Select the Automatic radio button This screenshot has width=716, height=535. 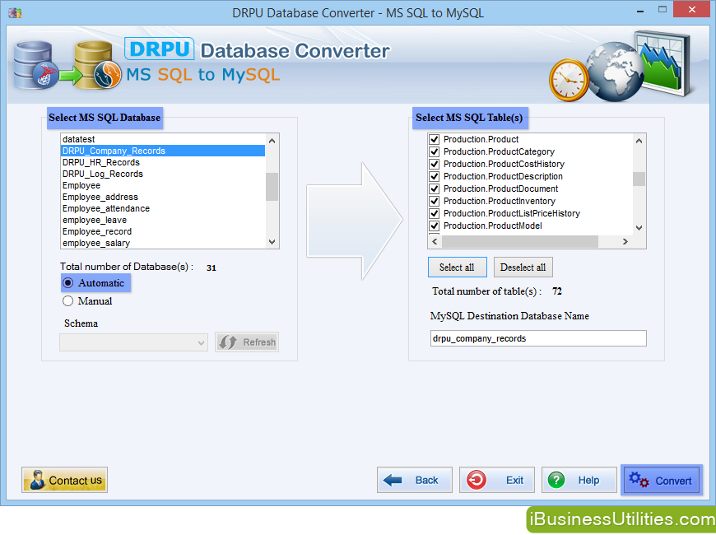click(68, 283)
